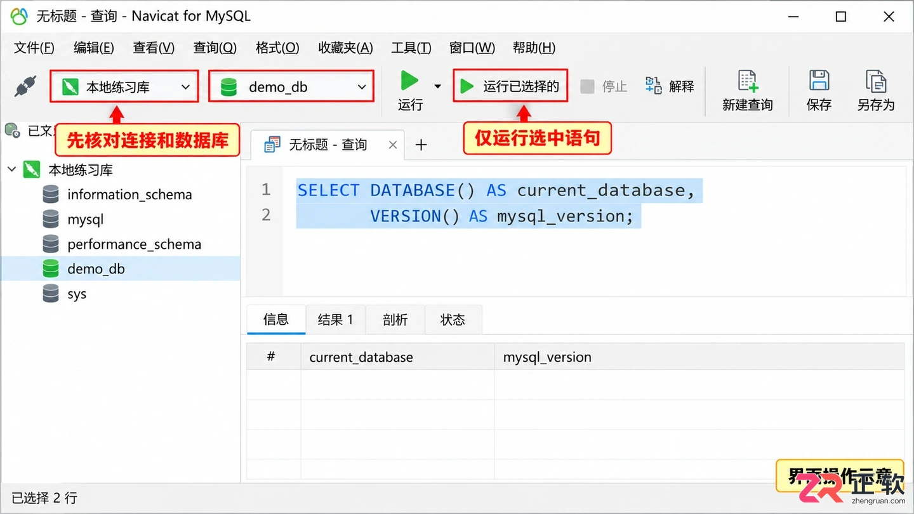
Task: Show the 剖析 tab
Action: (x=395, y=320)
